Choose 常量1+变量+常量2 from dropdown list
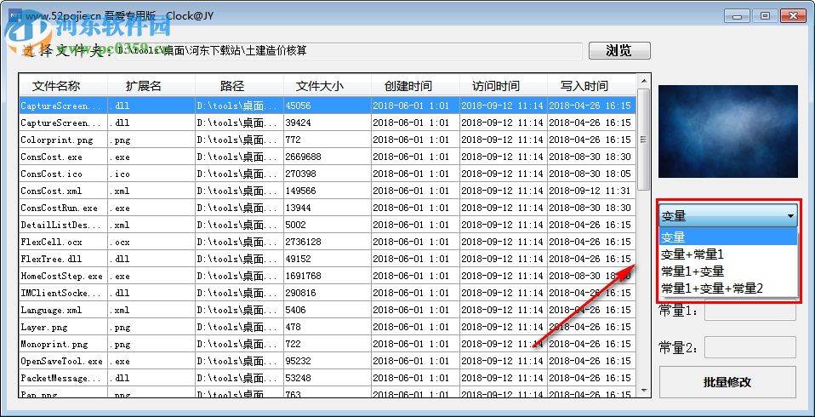 728,288
